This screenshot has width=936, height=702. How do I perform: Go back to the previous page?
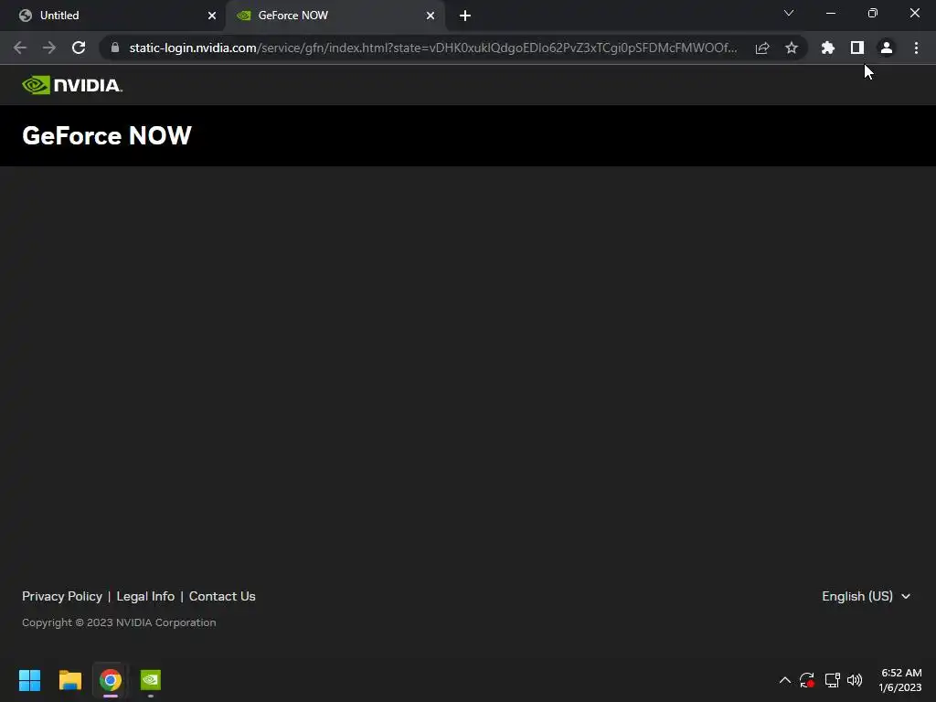coord(20,48)
